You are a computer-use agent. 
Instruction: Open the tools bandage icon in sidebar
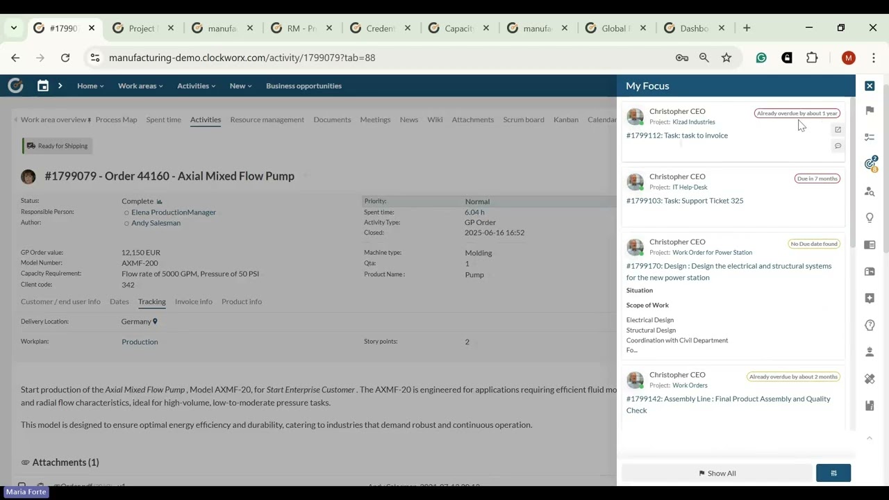pyautogui.click(x=870, y=378)
